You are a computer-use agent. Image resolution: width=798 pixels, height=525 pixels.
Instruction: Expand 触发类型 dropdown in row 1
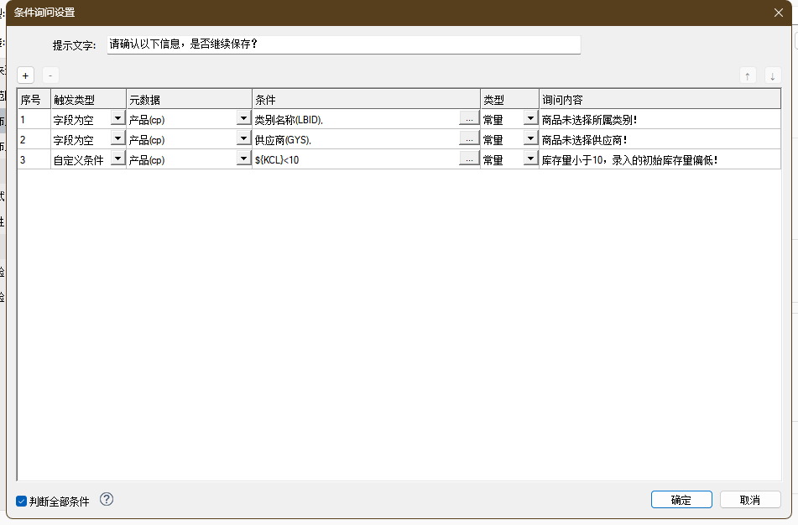point(117,119)
